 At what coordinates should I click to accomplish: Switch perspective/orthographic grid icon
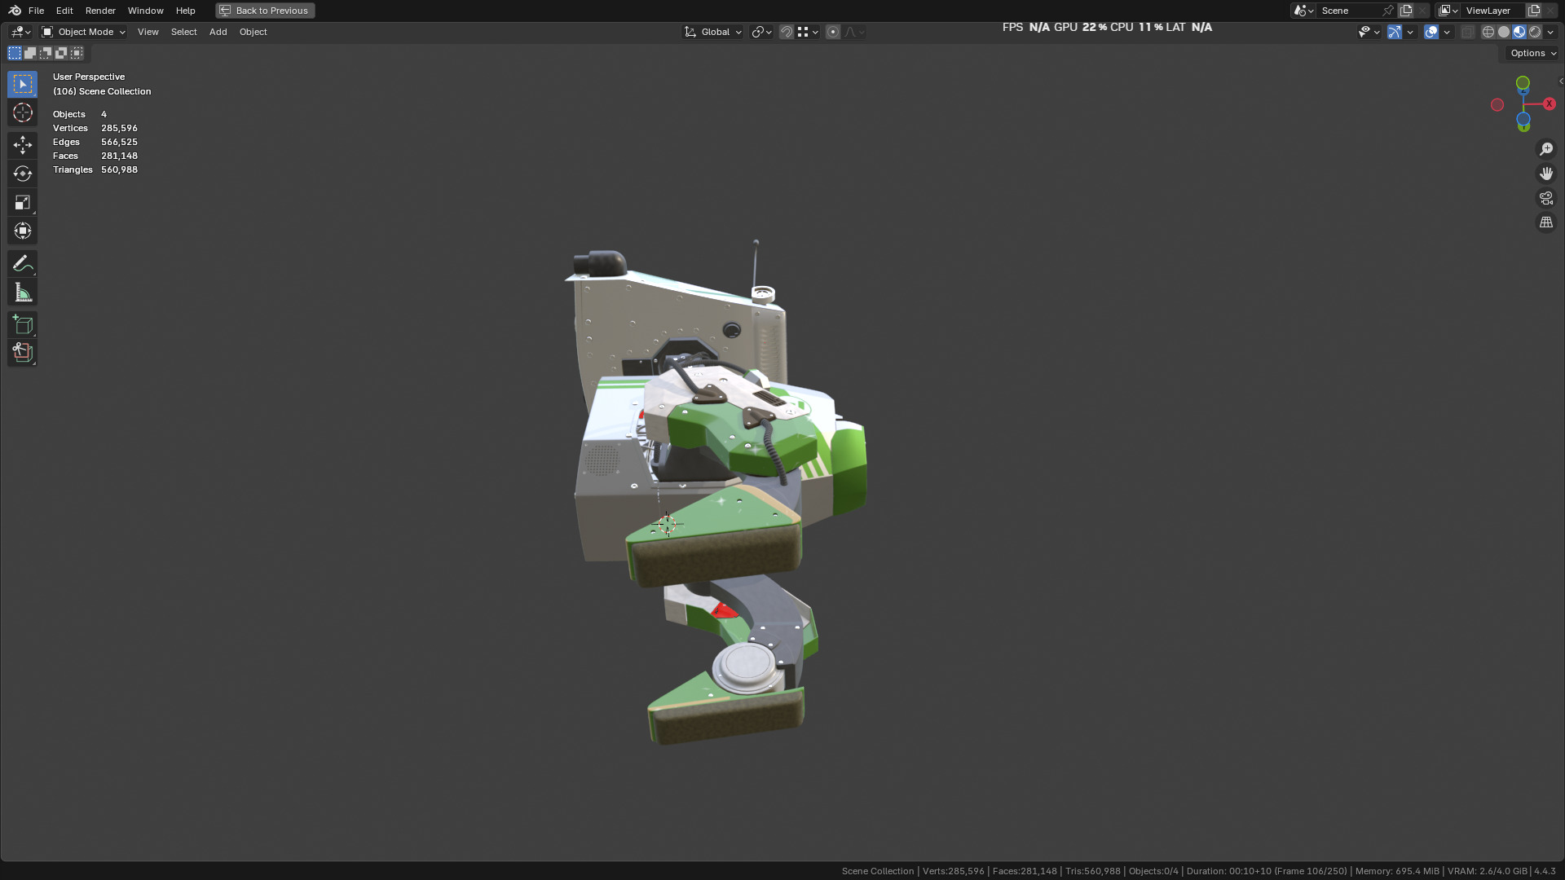[1545, 222]
